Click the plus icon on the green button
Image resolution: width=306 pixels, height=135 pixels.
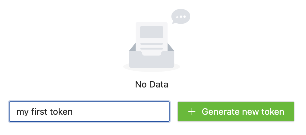[192, 112]
